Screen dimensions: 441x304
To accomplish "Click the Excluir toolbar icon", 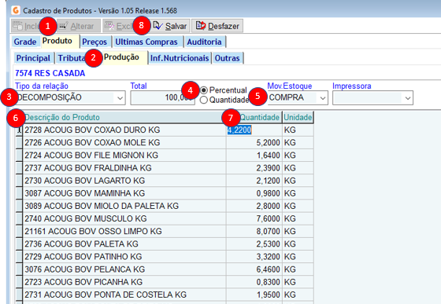I will coord(109,26).
